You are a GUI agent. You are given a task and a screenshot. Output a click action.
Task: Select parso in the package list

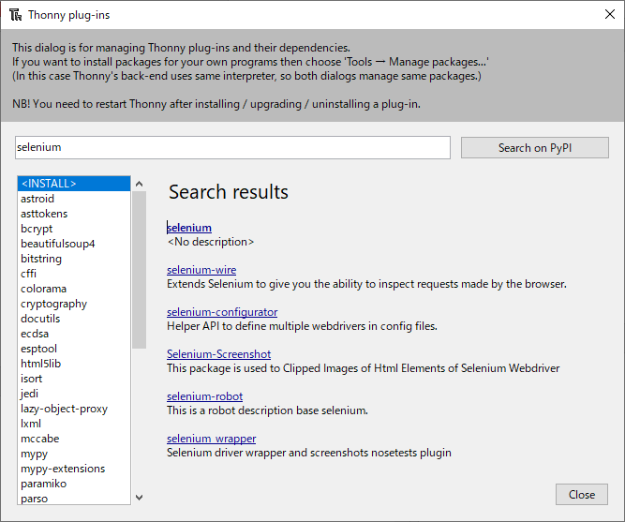(x=74, y=499)
